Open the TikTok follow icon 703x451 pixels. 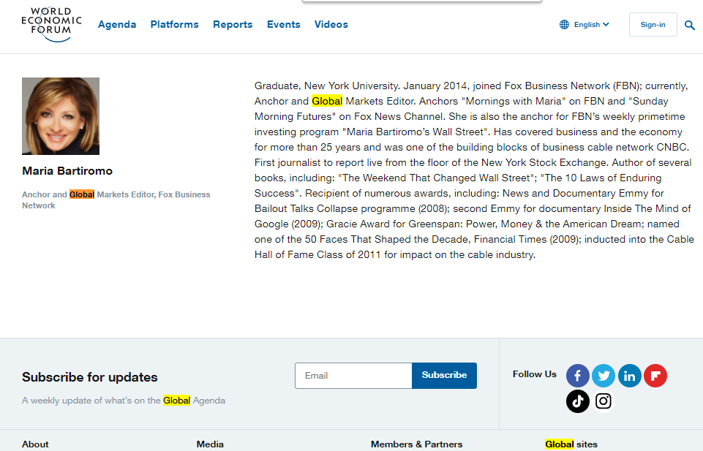pos(577,401)
